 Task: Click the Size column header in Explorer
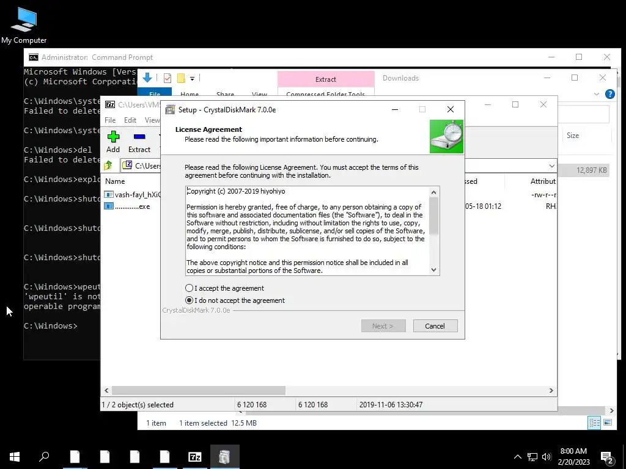click(573, 135)
